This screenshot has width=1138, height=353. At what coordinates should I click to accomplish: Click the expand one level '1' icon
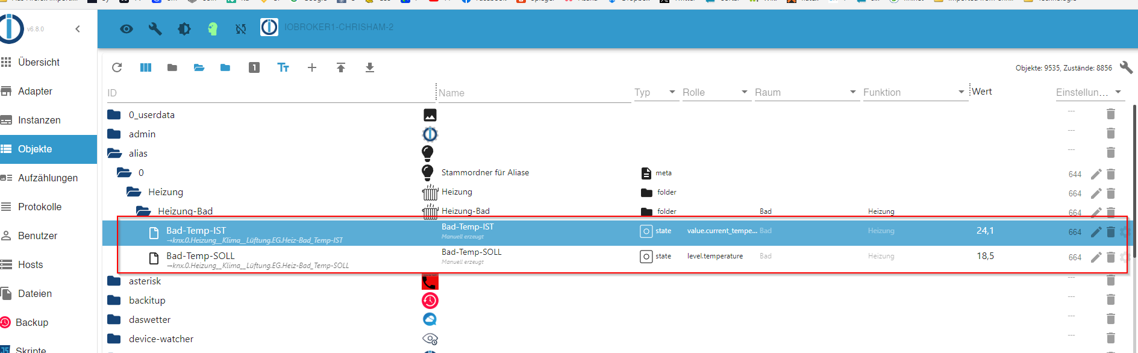[254, 67]
